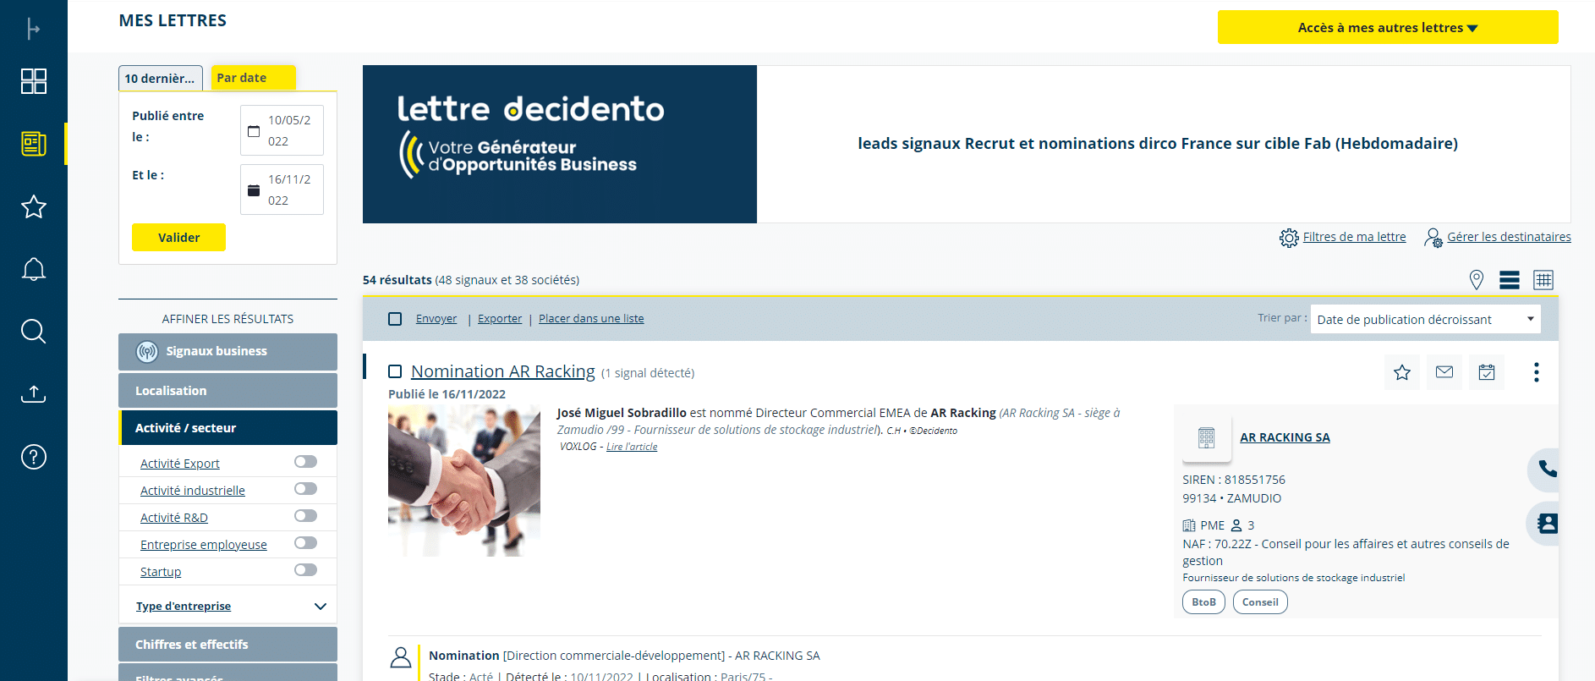Click the Conseil tag
This screenshot has height=681, width=1595.
point(1260,602)
